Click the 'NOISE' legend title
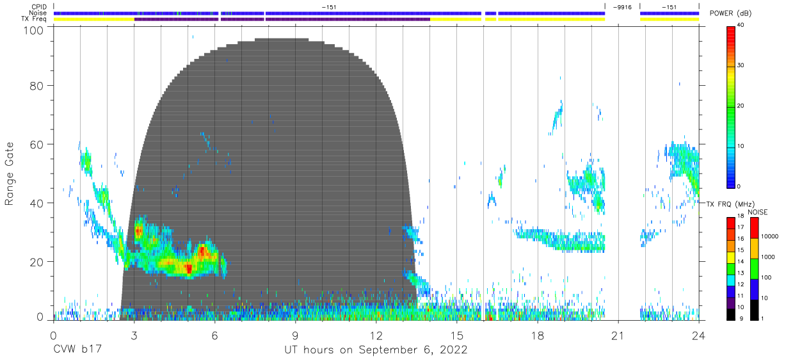The image size is (786, 363). pos(758,212)
